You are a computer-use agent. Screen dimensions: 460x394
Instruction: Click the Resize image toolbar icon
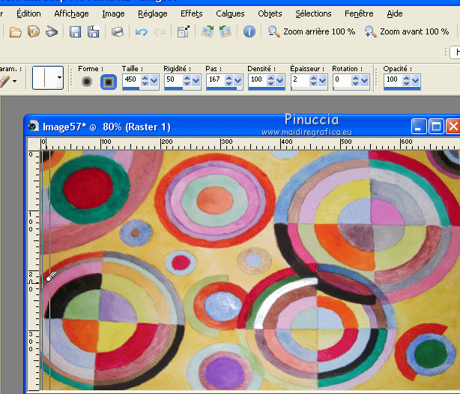pos(184,31)
